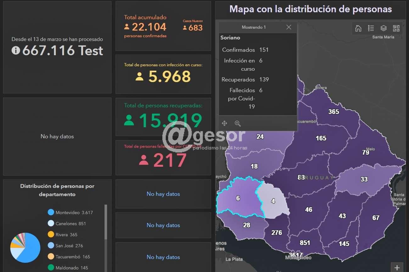Open the basemap gallery grid icon
This screenshot has width=409, height=272.
tap(396, 28)
